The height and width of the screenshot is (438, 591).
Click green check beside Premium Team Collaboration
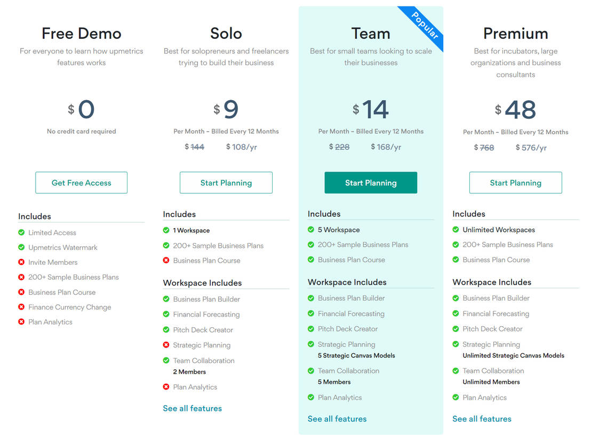tap(456, 370)
